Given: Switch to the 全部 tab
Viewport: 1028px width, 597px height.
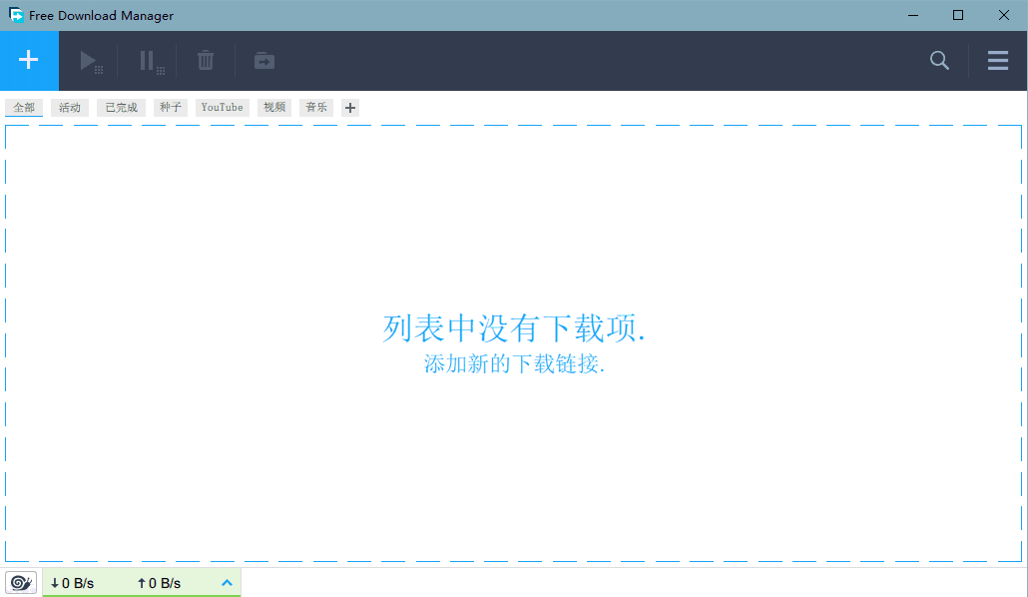Looking at the screenshot, I should (x=23, y=107).
